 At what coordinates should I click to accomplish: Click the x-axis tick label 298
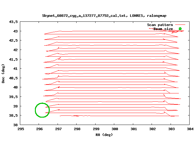[77, 129]
